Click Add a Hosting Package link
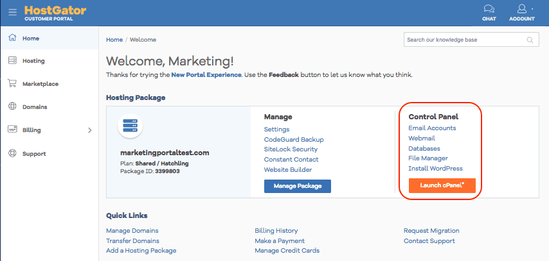 coord(141,251)
